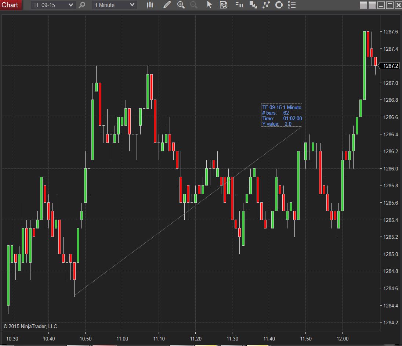This screenshot has width=402, height=346.
Task: Click the 11:20 time axis label
Action: (x=196, y=339)
